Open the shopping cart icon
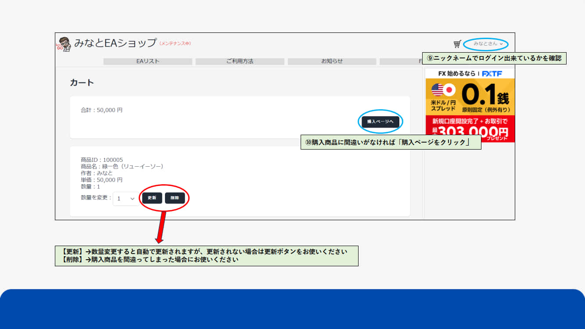This screenshot has height=329, width=585. [457, 44]
